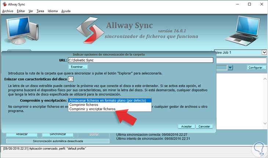The height and width of the screenshot is (158, 268).
Task: Click the Configurar... button
Action: coord(257,68)
